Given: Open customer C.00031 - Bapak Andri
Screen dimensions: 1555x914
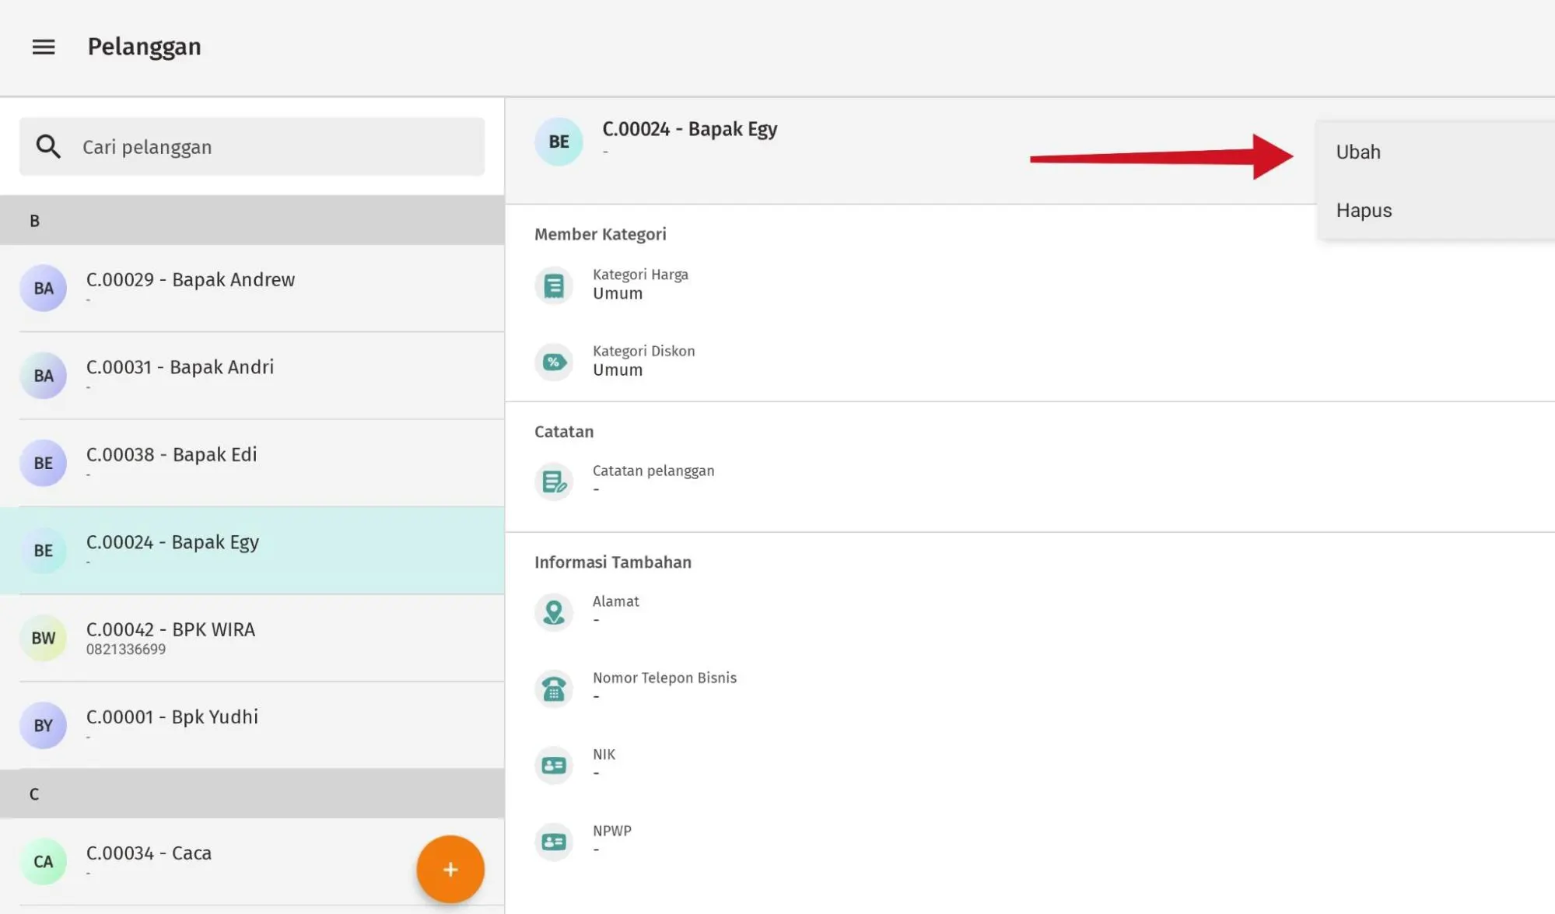Looking at the screenshot, I should click(x=252, y=375).
